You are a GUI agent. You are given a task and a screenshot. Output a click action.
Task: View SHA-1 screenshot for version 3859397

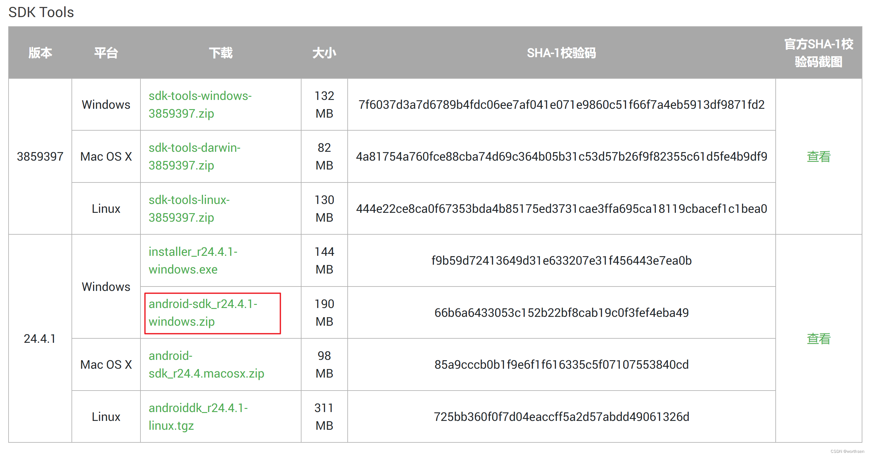tap(818, 157)
